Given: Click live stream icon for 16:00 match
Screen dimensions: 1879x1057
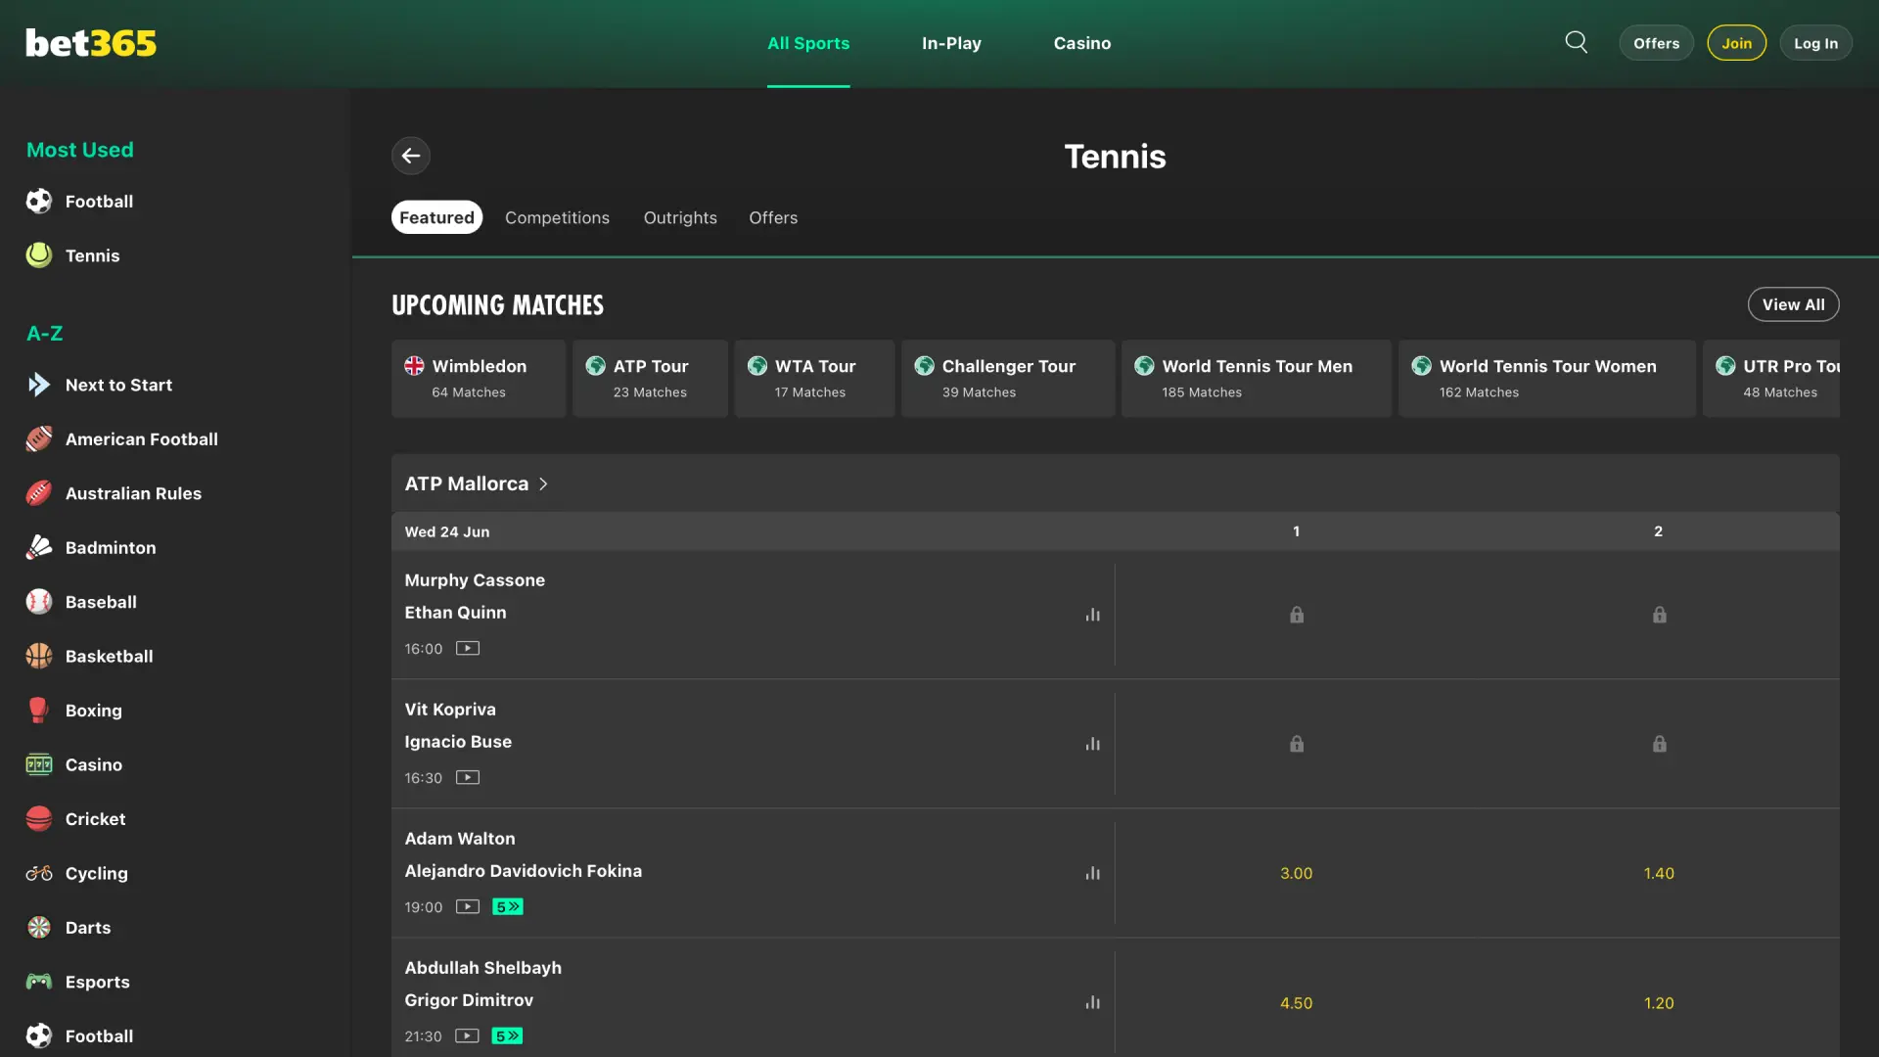Looking at the screenshot, I should click(468, 648).
